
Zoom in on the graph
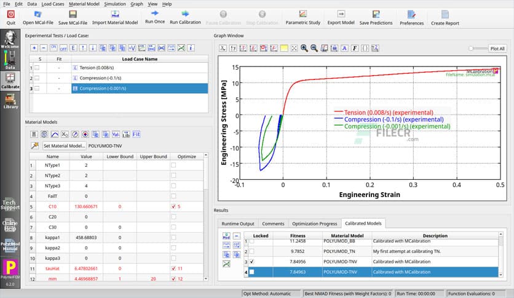304,48
